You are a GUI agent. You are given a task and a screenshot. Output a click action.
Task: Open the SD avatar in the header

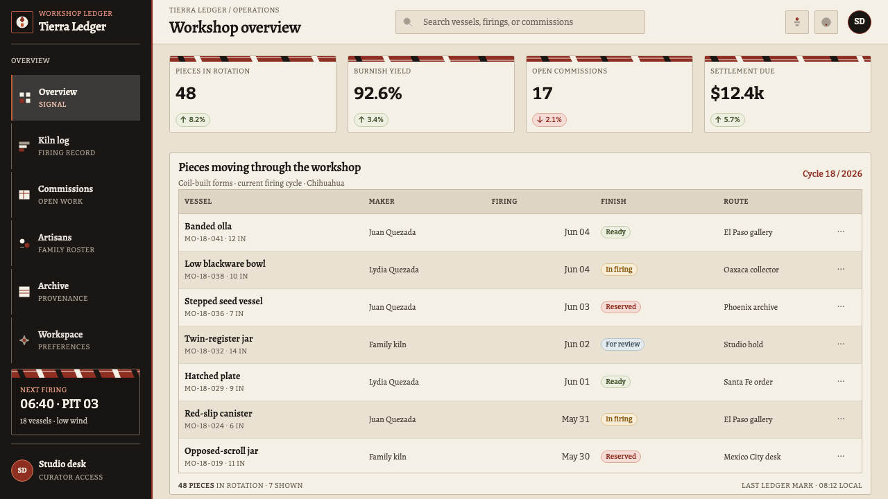click(860, 22)
